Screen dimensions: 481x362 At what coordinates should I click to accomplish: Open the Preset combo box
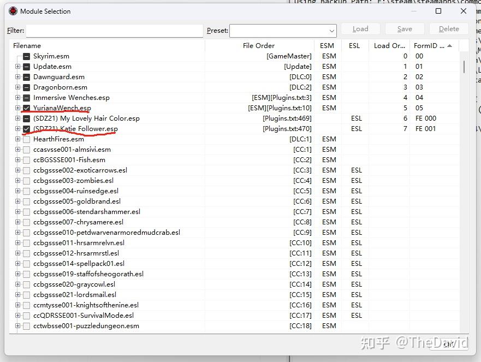pos(283,31)
